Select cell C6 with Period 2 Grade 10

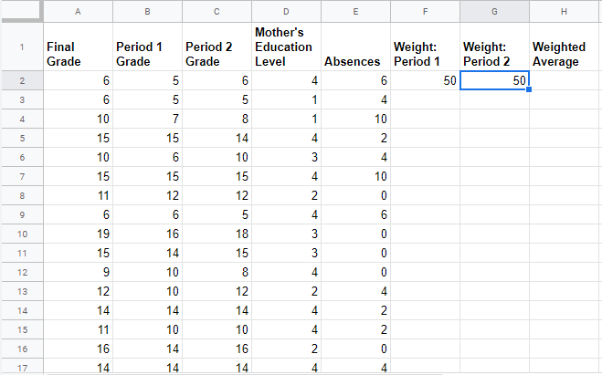217,157
